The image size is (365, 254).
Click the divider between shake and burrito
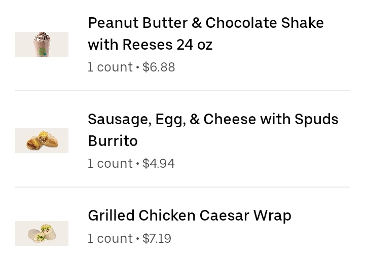coord(182,91)
